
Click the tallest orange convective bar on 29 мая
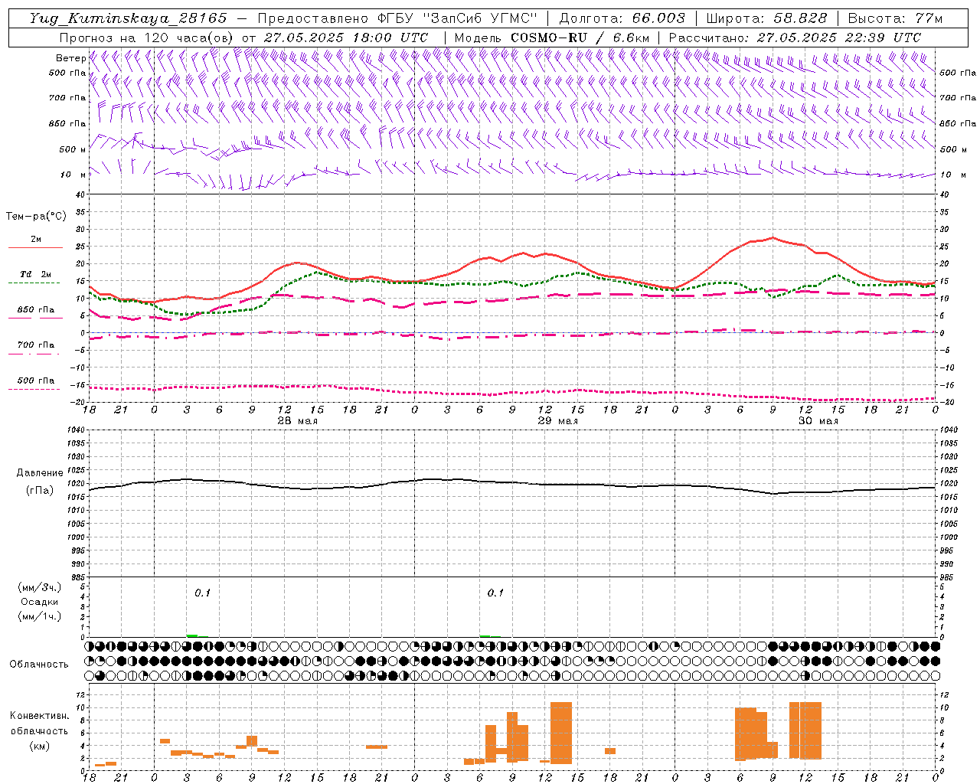click(x=561, y=733)
